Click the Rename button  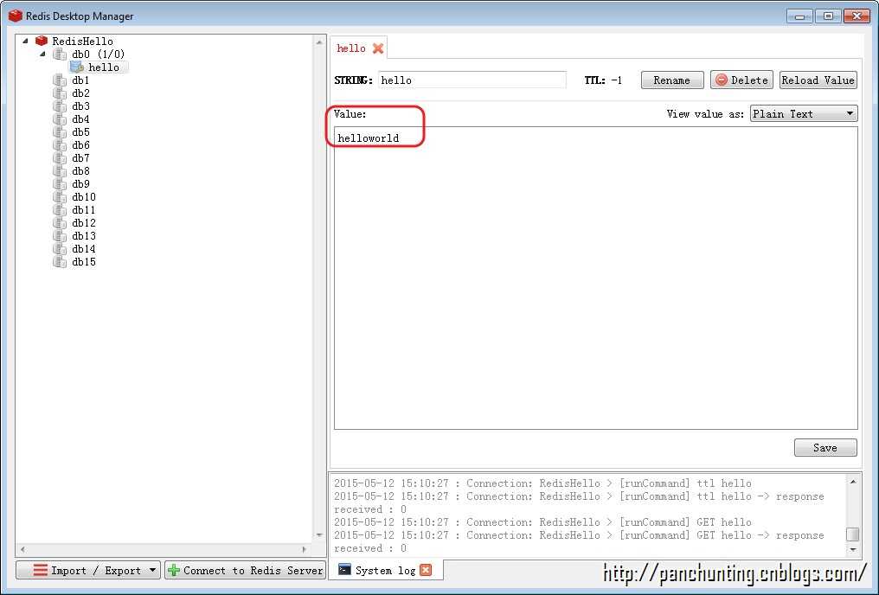click(x=672, y=80)
